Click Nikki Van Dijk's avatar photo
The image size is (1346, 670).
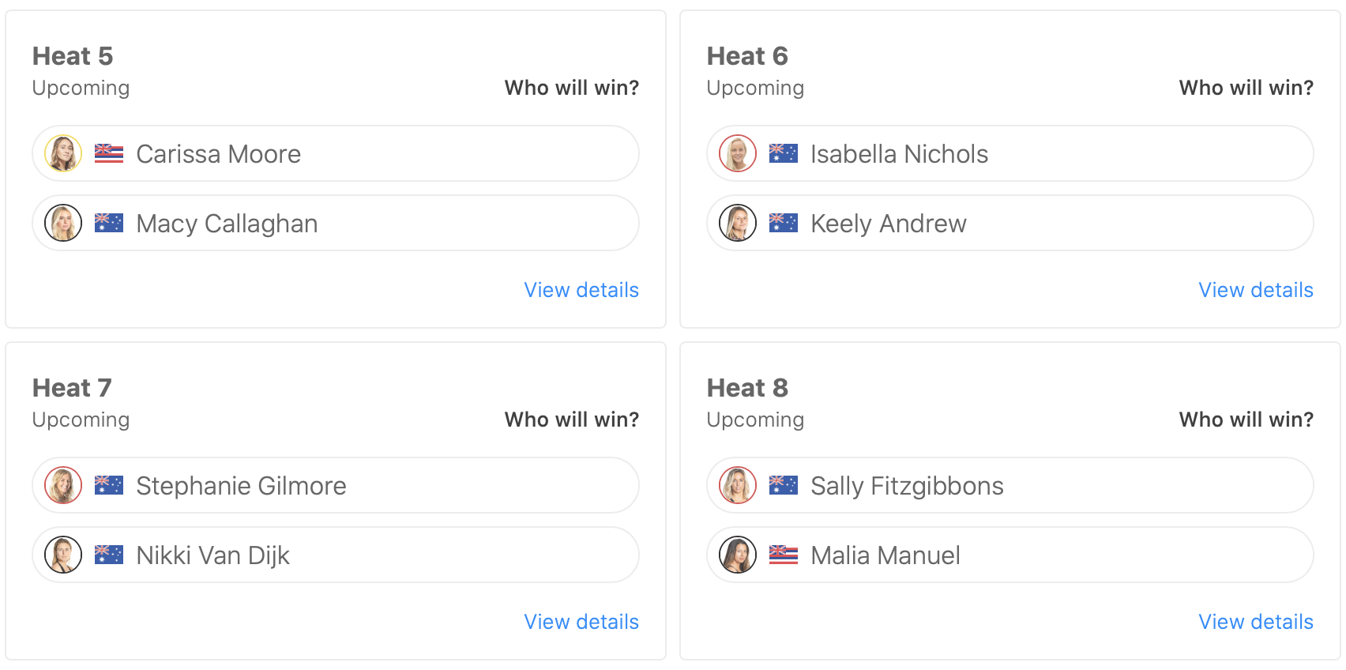[x=63, y=555]
